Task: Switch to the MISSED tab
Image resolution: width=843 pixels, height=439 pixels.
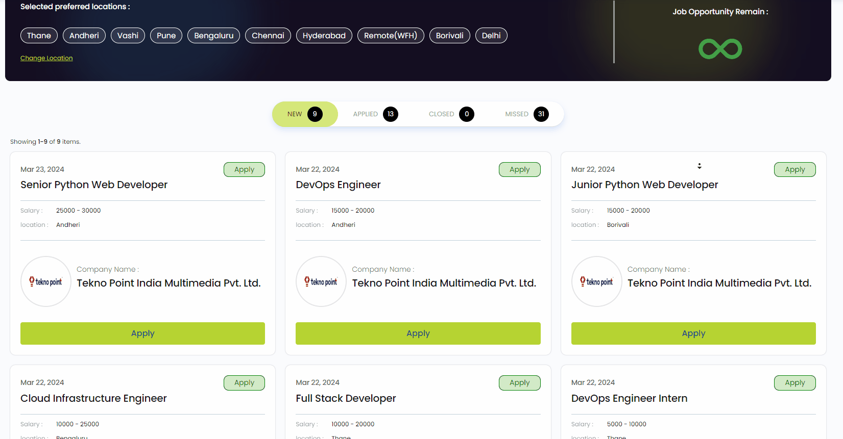Action: pos(527,114)
